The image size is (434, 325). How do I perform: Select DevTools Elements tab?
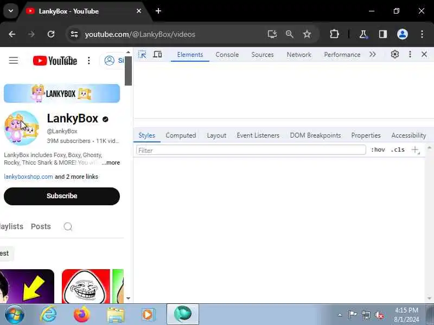pos(190,55)
